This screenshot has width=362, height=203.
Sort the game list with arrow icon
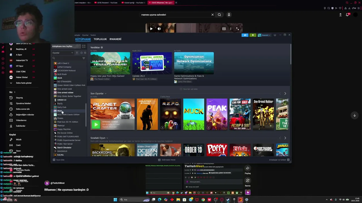pos(77,53)
